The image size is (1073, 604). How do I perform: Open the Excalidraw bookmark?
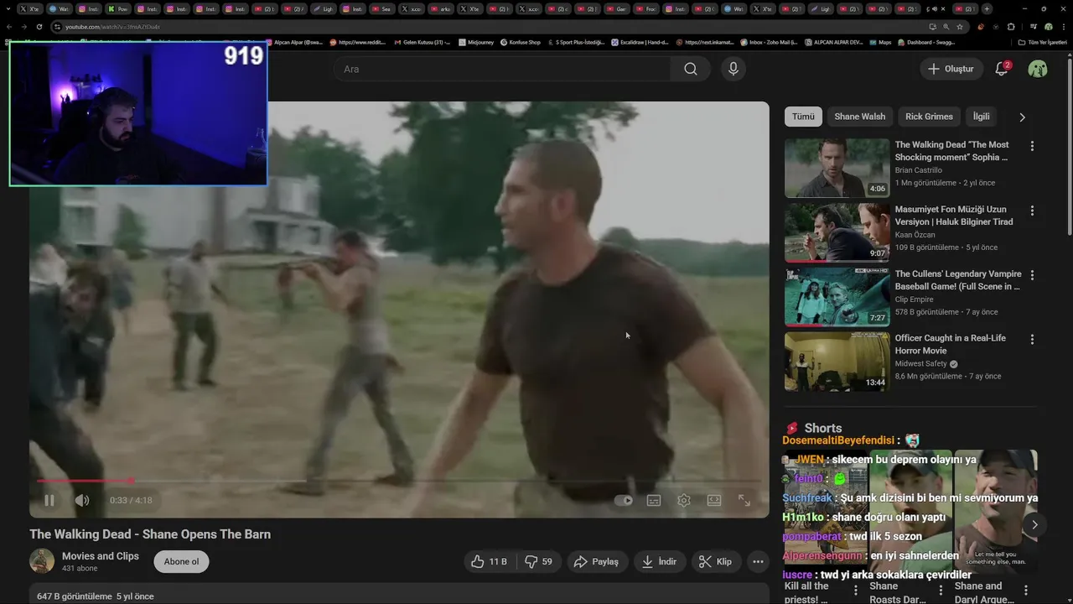tap(640, 42)
